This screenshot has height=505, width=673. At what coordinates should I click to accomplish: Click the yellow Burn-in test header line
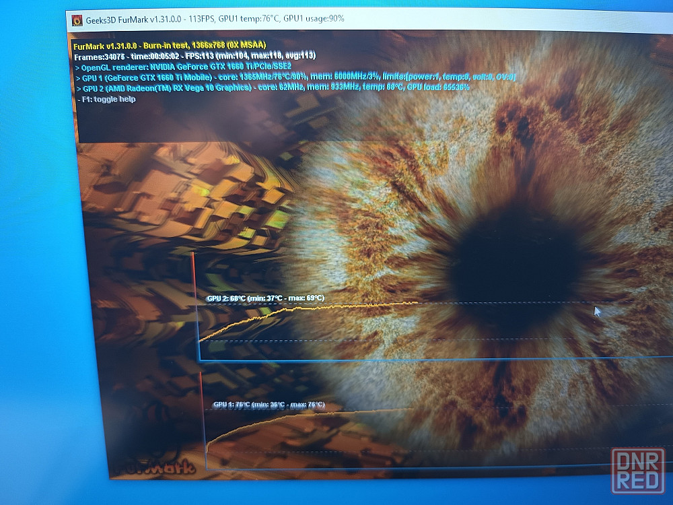click(x=170, y=45)
